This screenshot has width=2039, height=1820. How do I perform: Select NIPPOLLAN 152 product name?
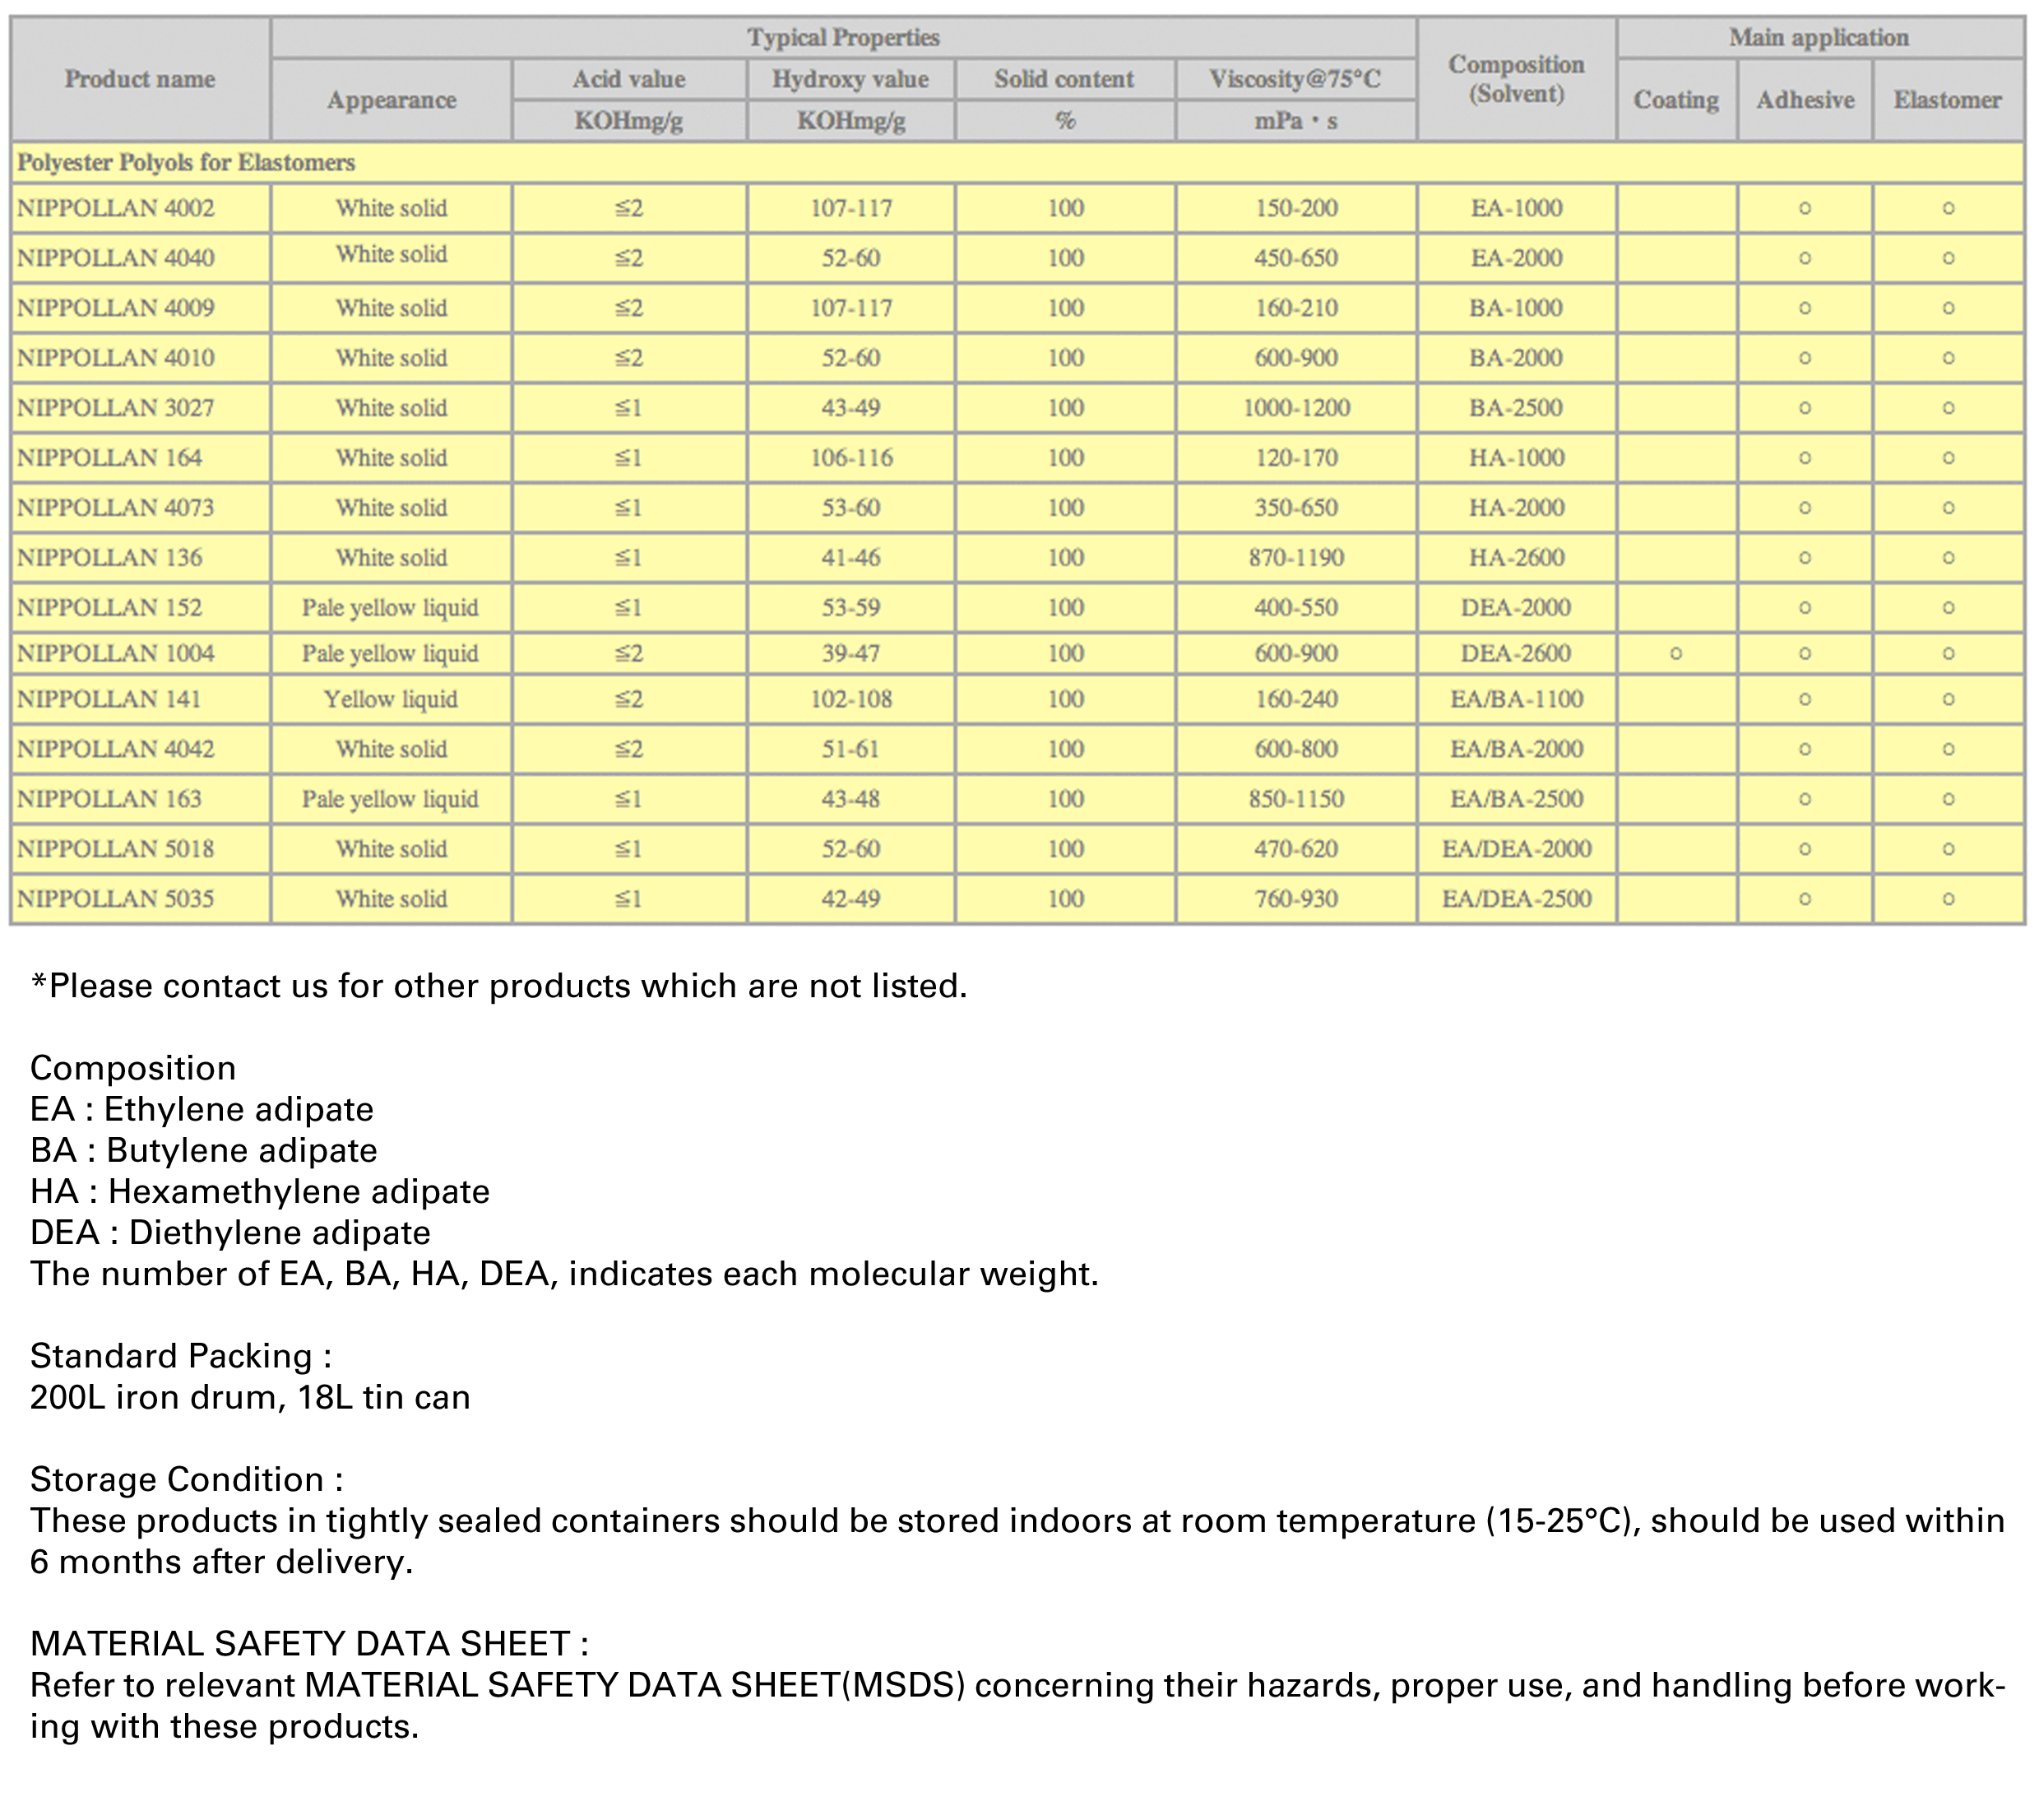click(x=110, y=608)
